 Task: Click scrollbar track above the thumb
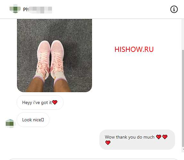tap(183, 35)
